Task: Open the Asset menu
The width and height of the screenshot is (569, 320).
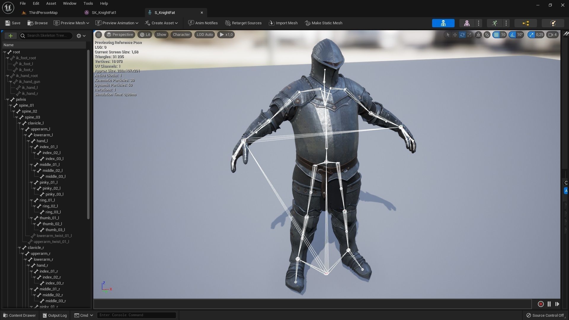Action: (x=51, y=4)
